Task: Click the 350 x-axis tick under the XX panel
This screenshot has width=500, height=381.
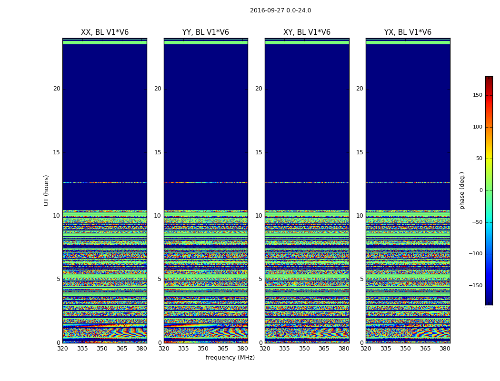Action: (x=102, y=349)
